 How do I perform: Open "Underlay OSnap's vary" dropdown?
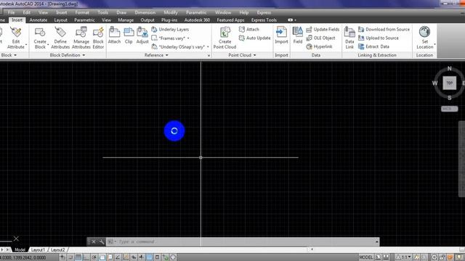tap(180, 46)
